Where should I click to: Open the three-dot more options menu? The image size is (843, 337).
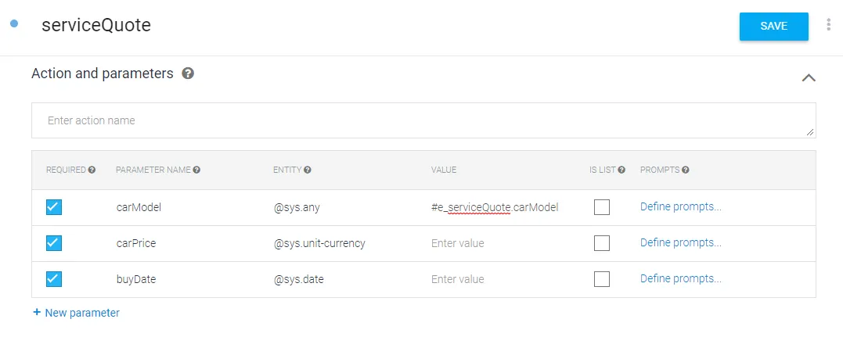click(828, 25)
